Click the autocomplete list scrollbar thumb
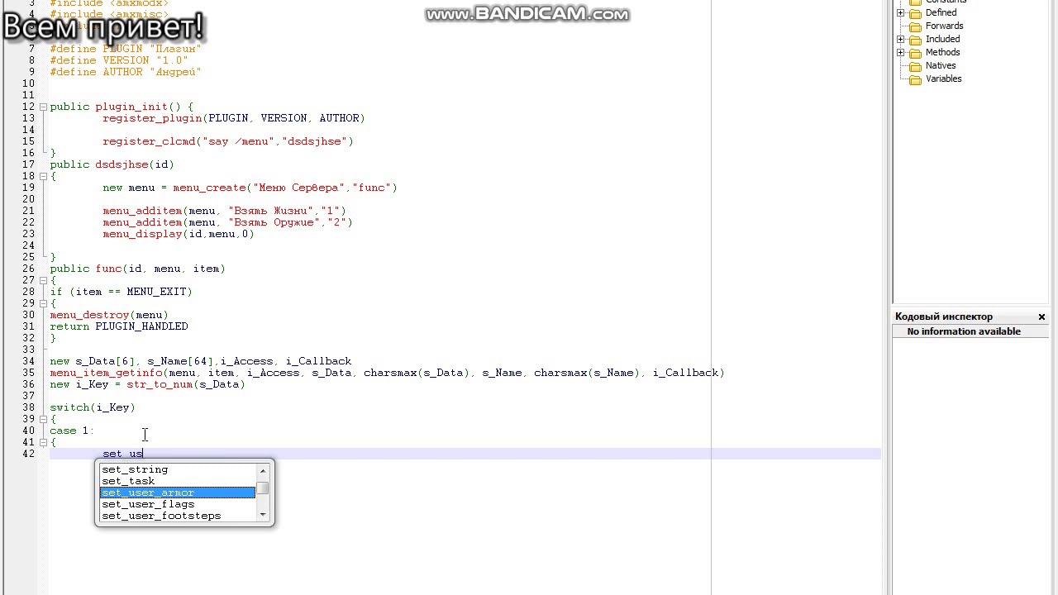This screenshot has width=1058, height=595. [263, 488]
